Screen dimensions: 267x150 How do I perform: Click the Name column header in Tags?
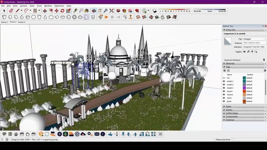point(229,75)
